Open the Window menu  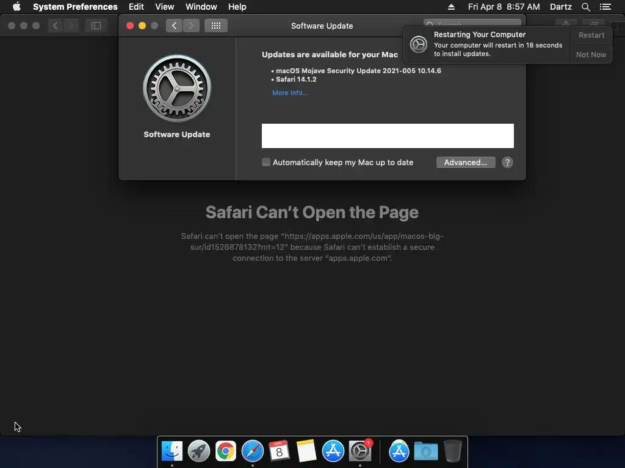(201, 7)
